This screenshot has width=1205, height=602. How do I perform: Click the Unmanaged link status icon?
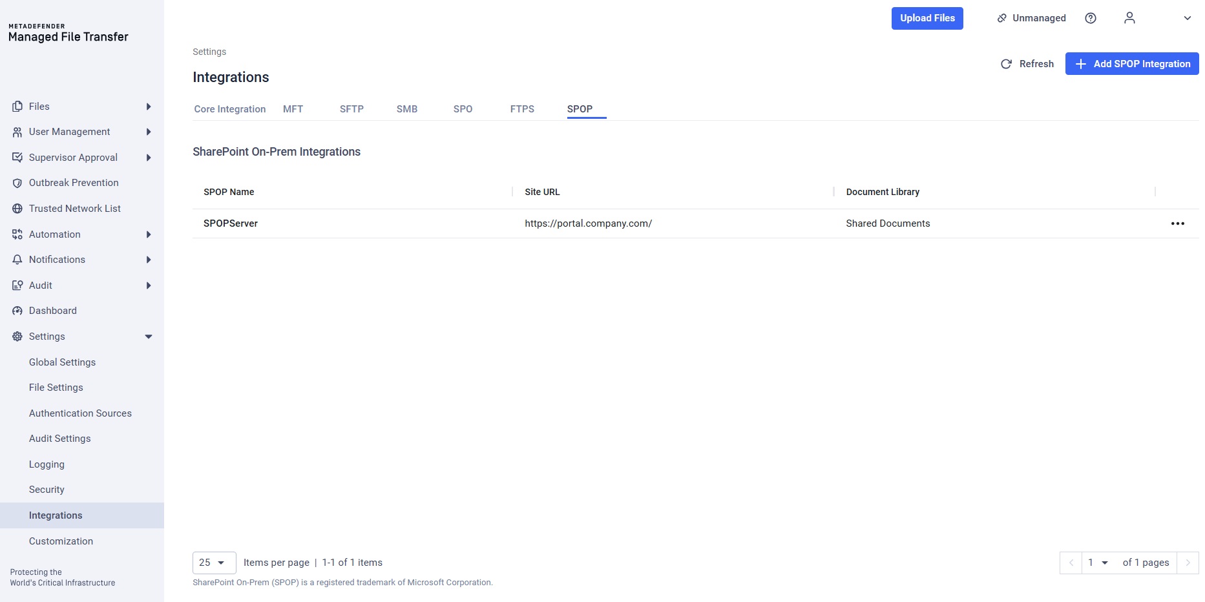pos(1002,18)
